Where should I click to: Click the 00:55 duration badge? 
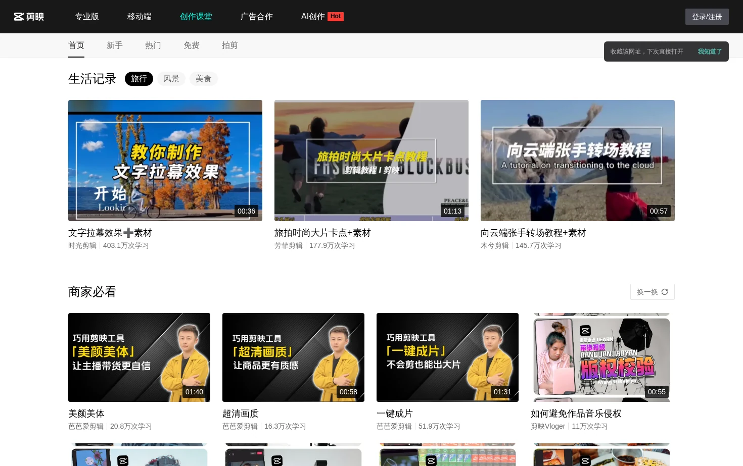click(x=657, y=392)
